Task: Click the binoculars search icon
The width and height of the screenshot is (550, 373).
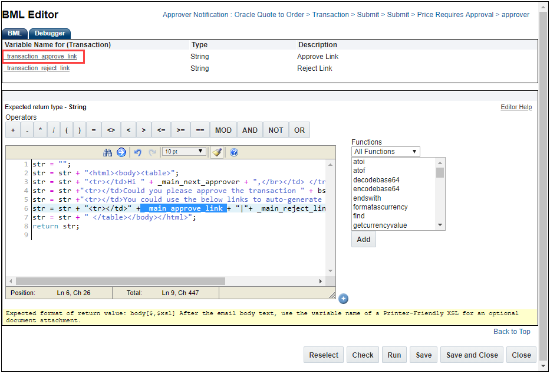Action: click(x=107, y=152)
